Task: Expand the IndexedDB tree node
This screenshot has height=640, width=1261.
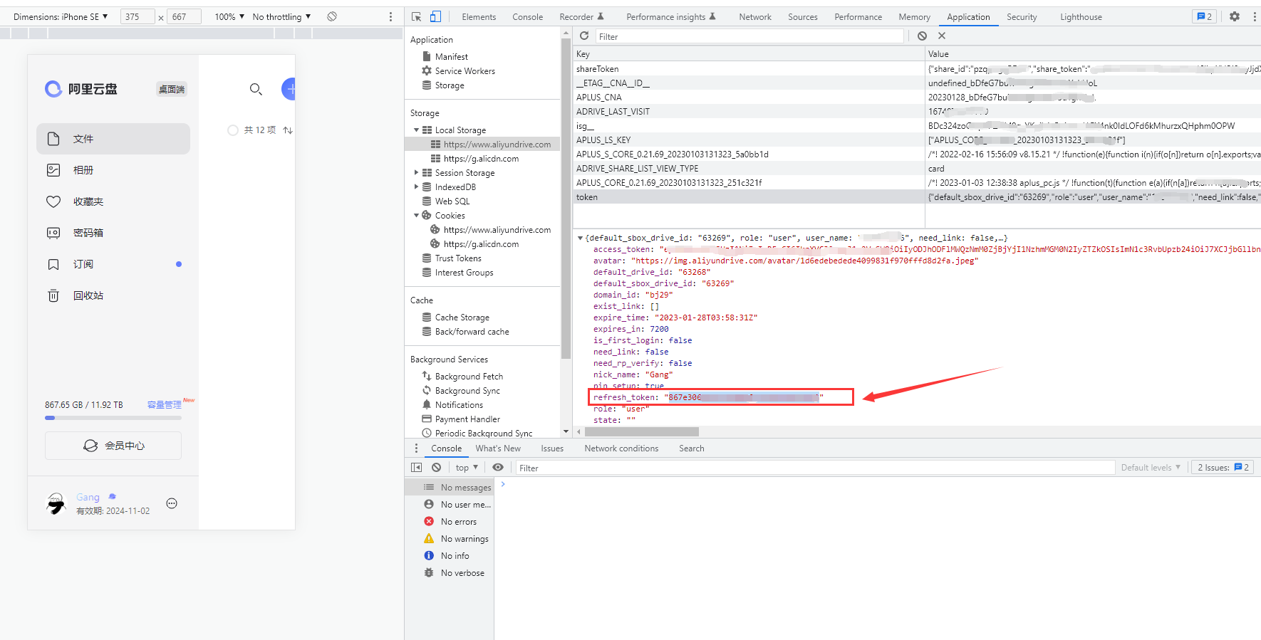Action: coord(416,187)
